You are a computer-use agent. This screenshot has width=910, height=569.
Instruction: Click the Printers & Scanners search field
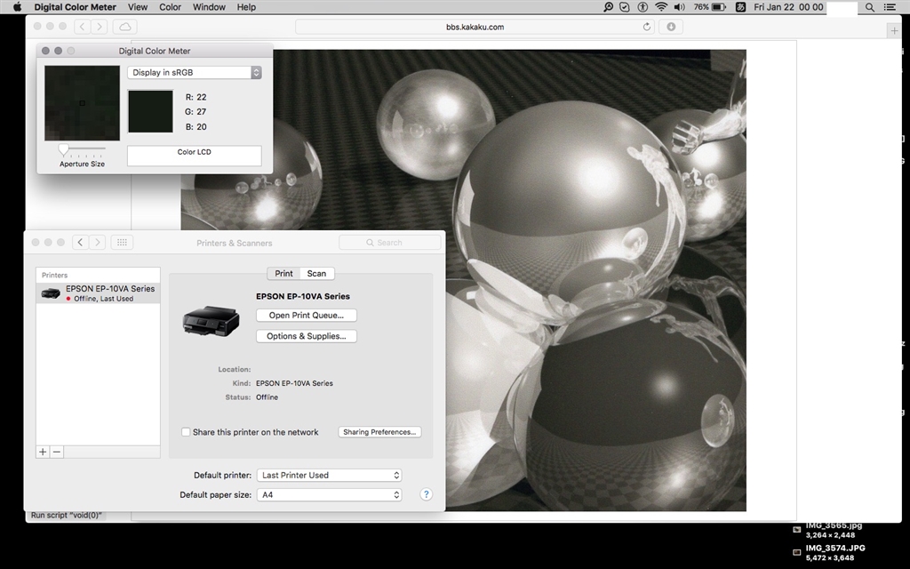coord(389,243)
